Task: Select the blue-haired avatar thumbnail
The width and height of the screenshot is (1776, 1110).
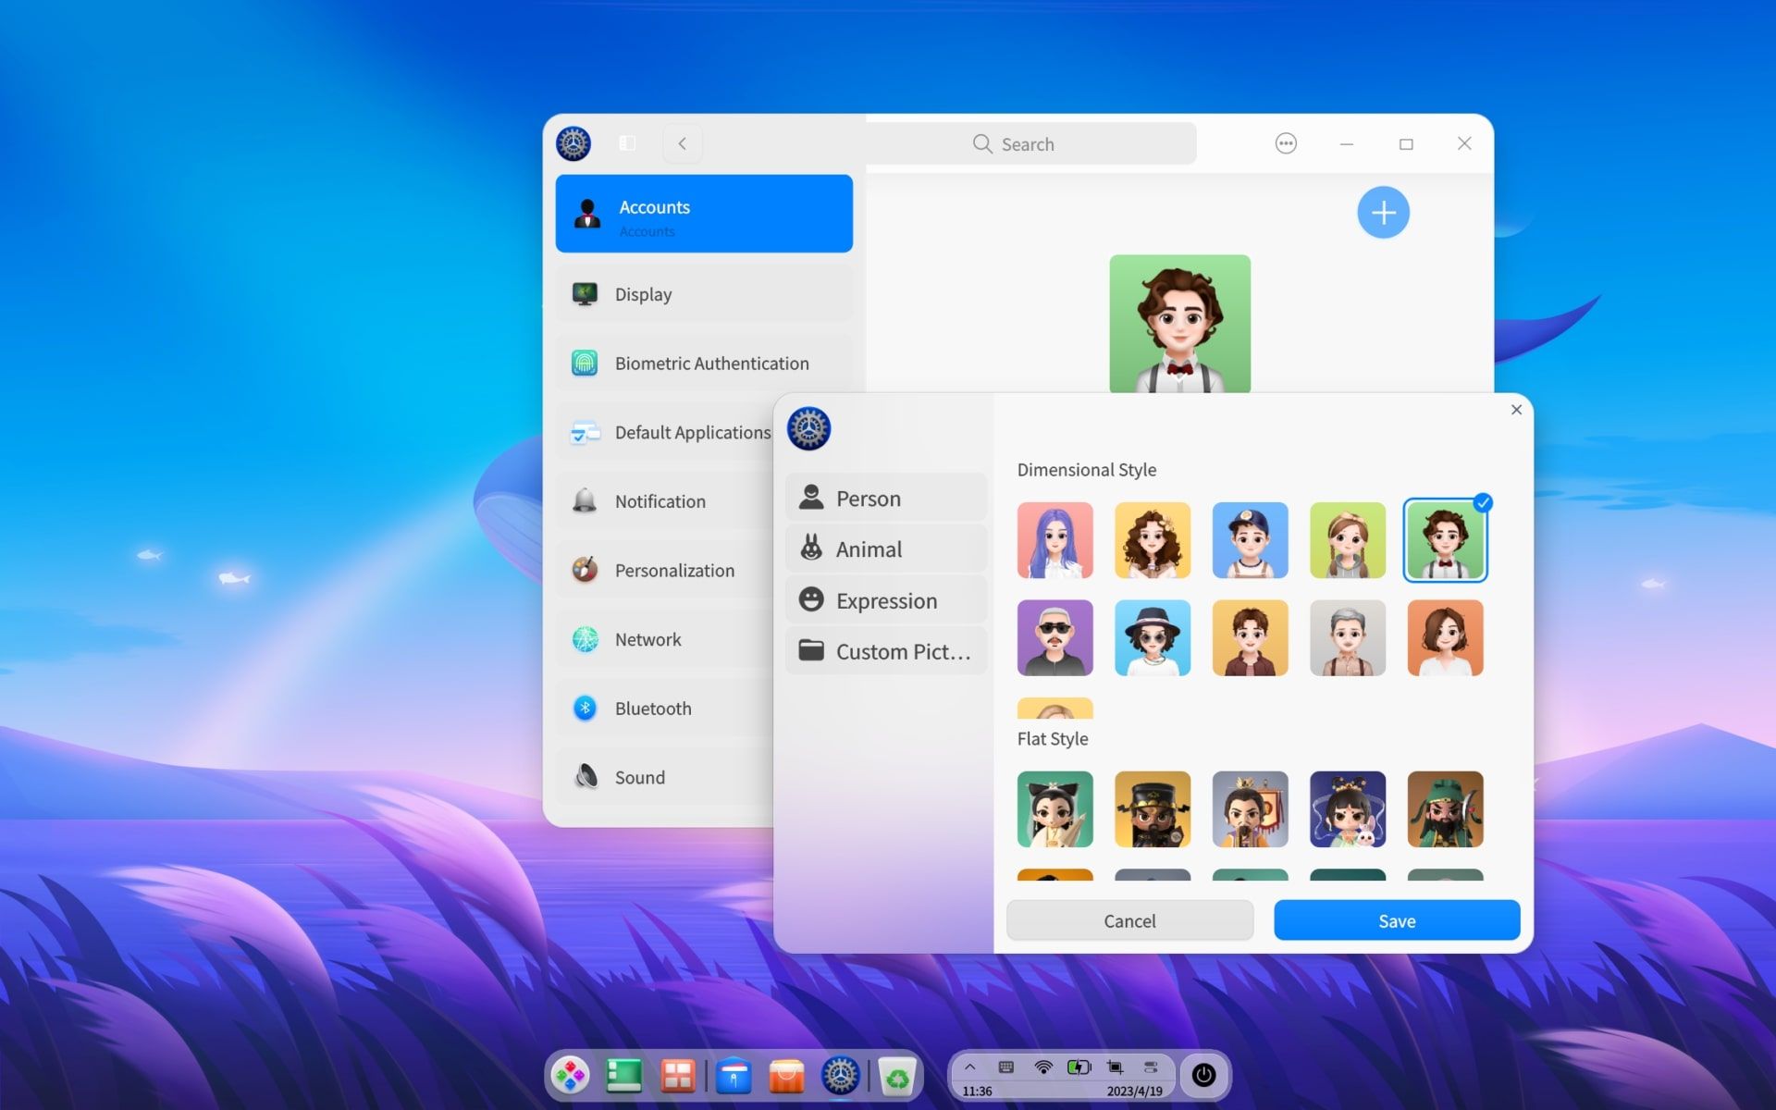Action: 1054,539
